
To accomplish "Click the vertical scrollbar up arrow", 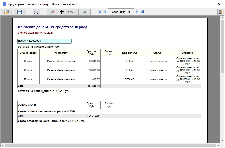I will (x=222, y=18).
